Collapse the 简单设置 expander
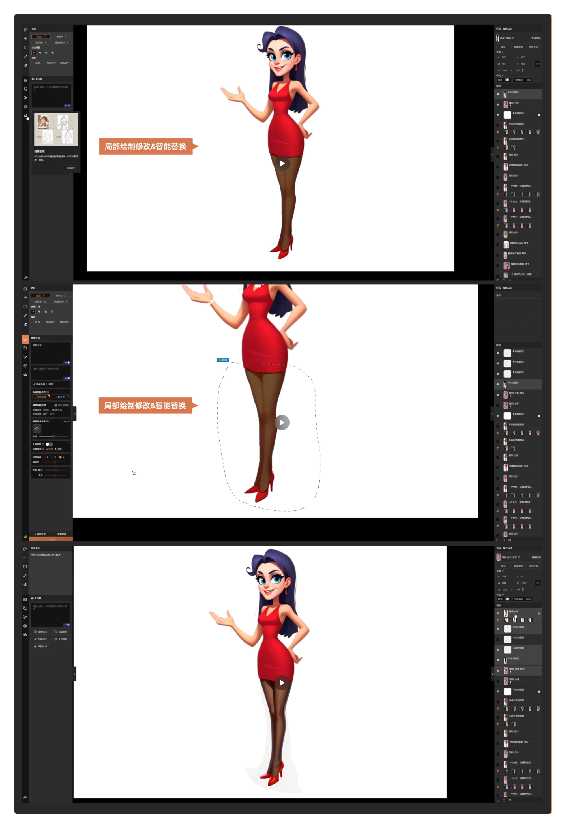The height and width of the screenshot is (828, 566). pyautogui.click(x=40, y=535)
